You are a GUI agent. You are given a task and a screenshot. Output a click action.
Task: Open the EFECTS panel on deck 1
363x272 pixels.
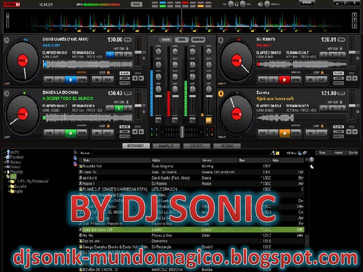coord(125,83)
